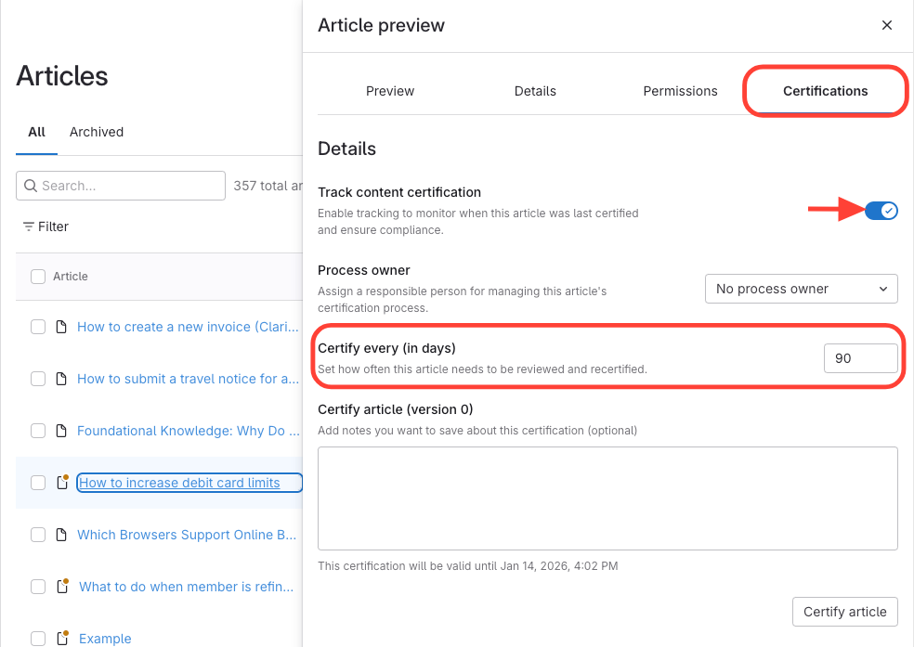Disable the Track content certification toggle
Image resolution: width=914 pixels, height=647 pixels.
click(881, 211)
